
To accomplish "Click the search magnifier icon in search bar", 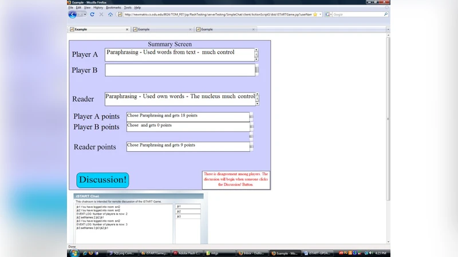I will 386,14.
